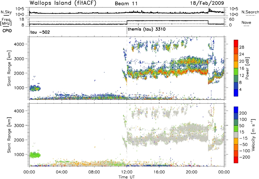The height and width of the screenshot is (179, 259).
Task: Click the "2000" tick in the velocity panel
Action: point(19,140)
